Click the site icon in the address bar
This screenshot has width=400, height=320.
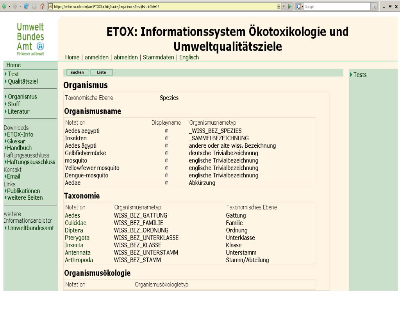tap(50, 7)
